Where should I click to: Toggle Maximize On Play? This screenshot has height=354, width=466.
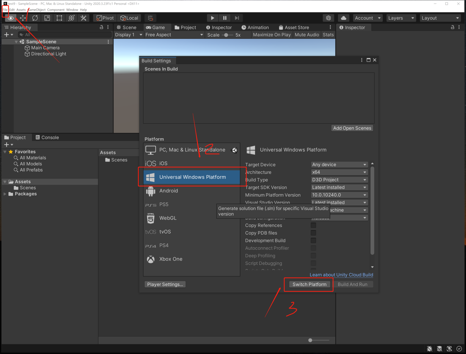click(x=272, y=35)
